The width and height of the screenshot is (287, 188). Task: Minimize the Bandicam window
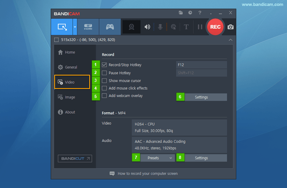(x=221, y=13)
